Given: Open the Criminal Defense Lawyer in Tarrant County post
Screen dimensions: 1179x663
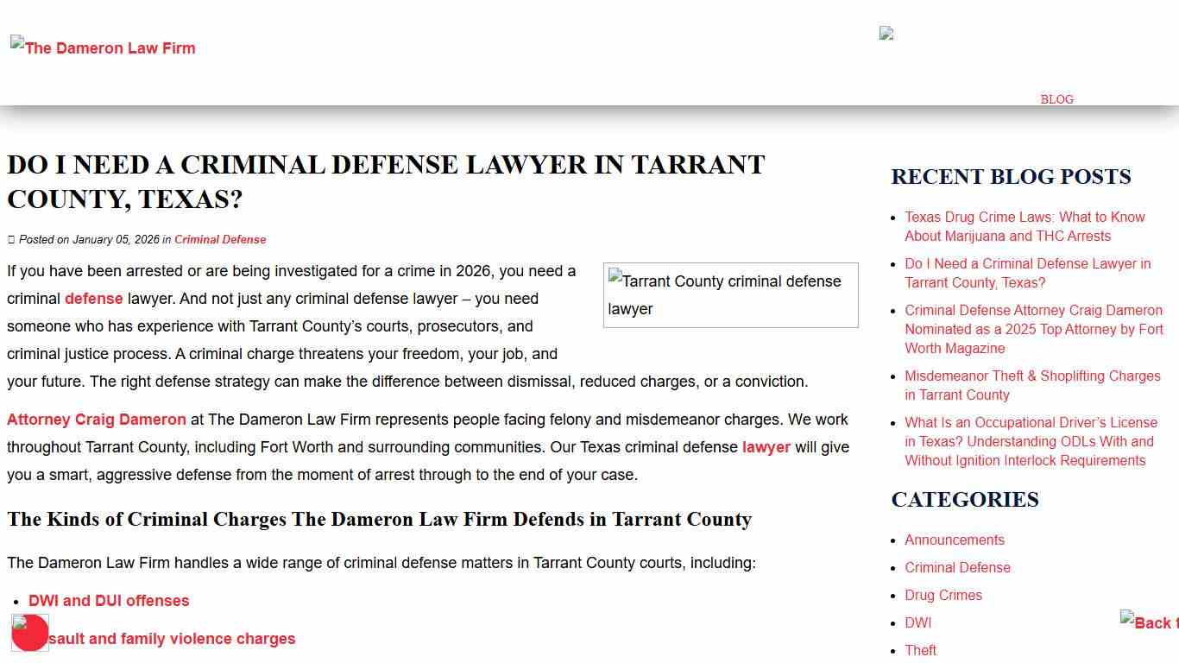Looking at the screenshot, I should [1027, 273].
